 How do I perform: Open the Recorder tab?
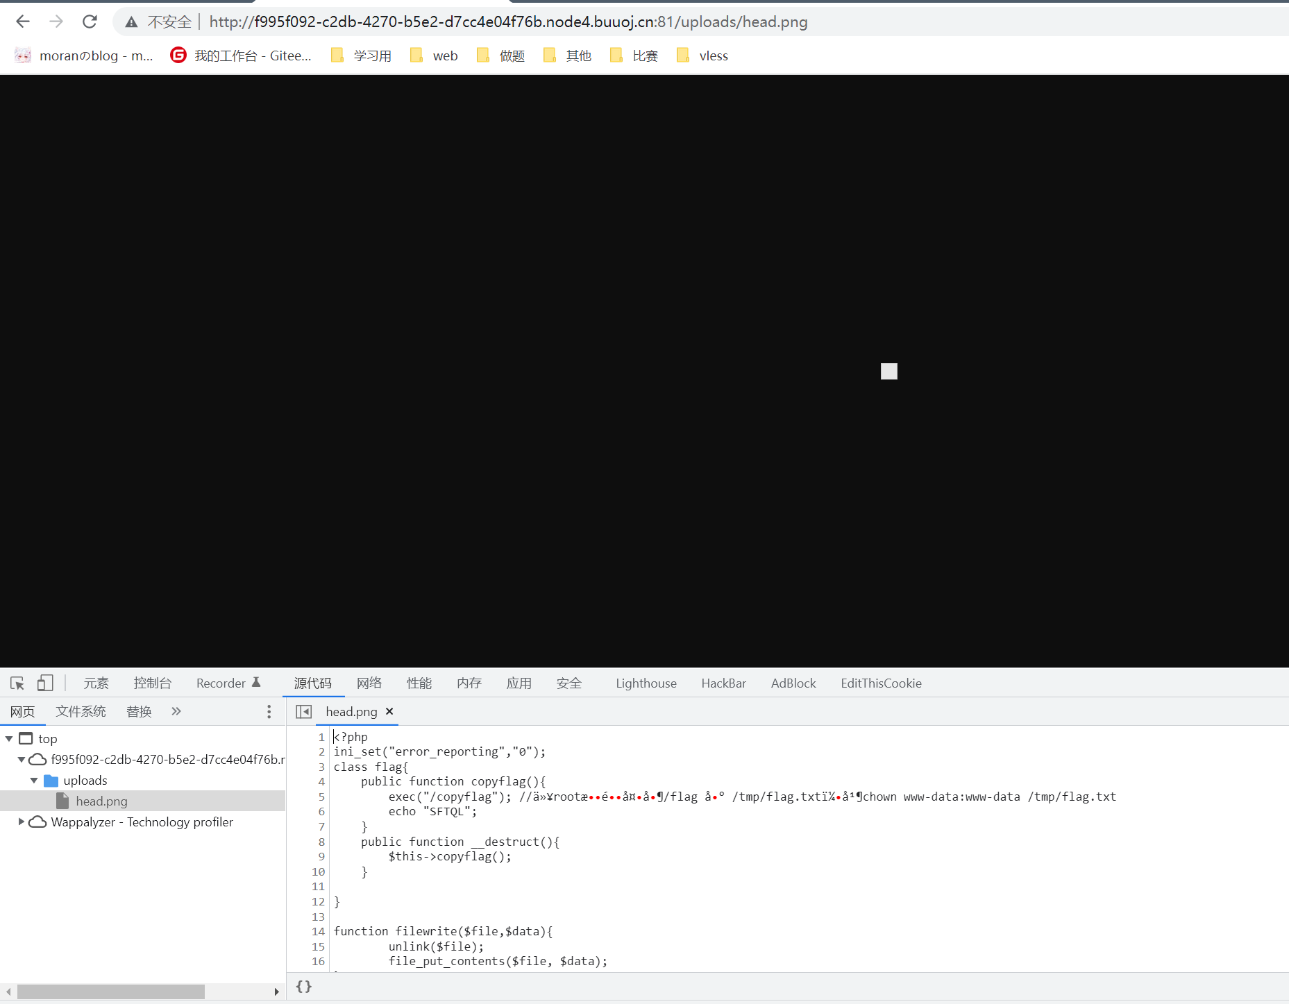(228, 683)
